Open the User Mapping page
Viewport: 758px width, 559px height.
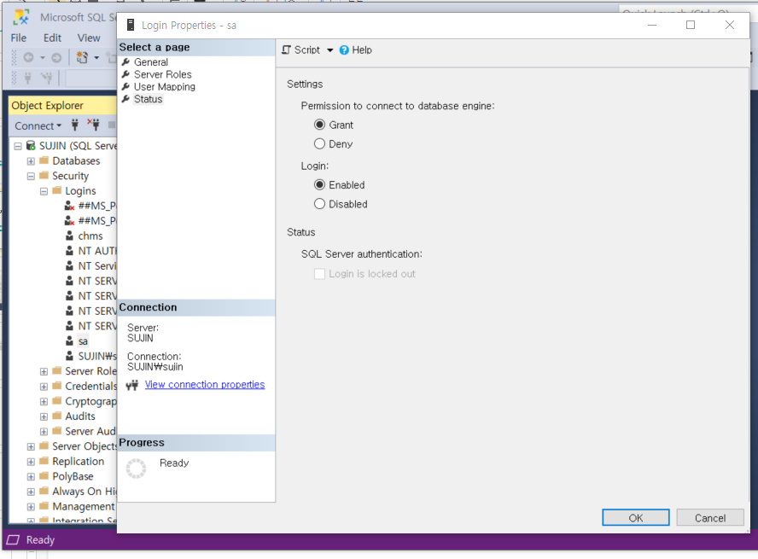pyautogui.click(x=165, y=87)
